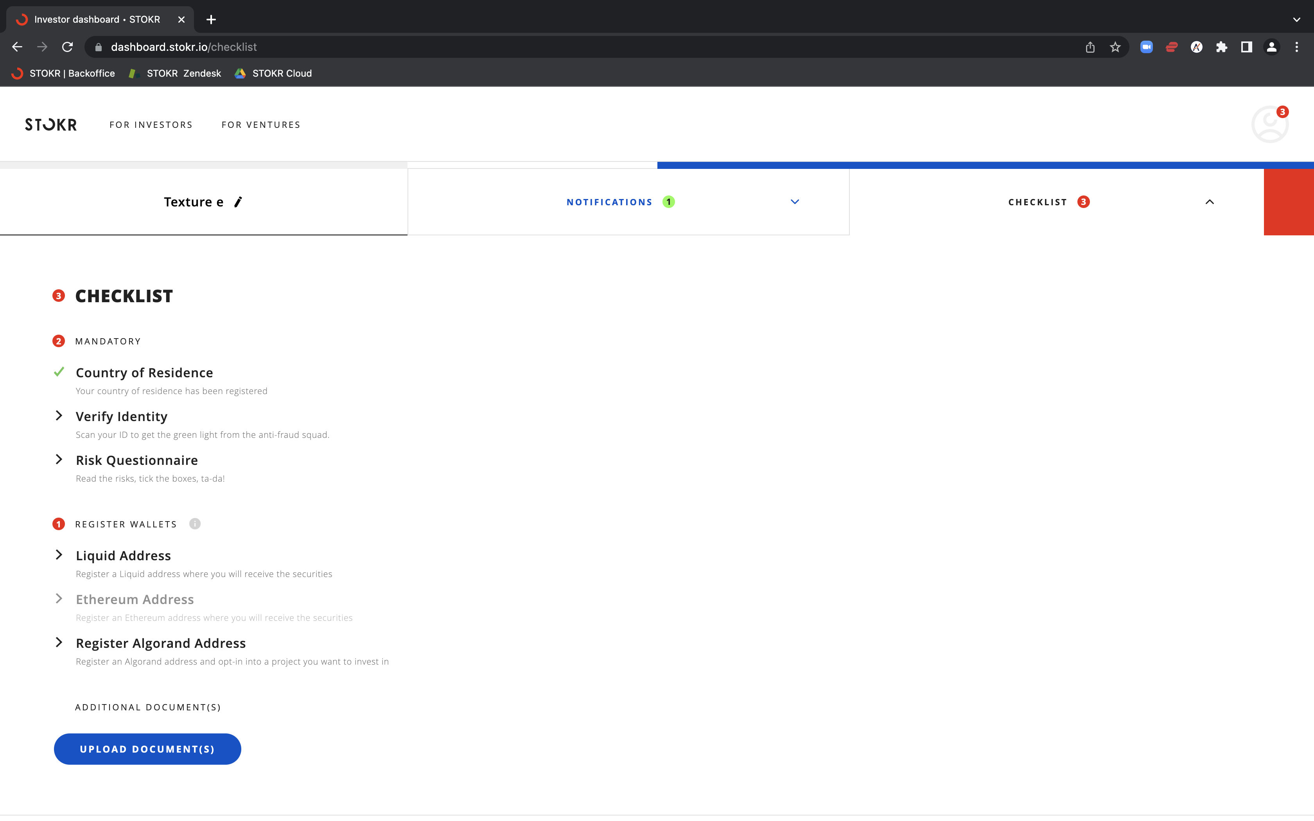Click the red badge on CHECKLIST tab
This screenshot has height=821, width=1314.
tap(1083, 202)
